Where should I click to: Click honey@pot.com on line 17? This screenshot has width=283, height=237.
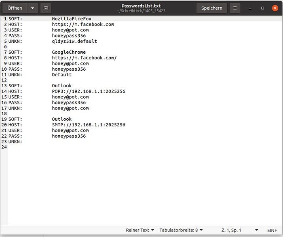pyautogui.click(x=70, y=108)
